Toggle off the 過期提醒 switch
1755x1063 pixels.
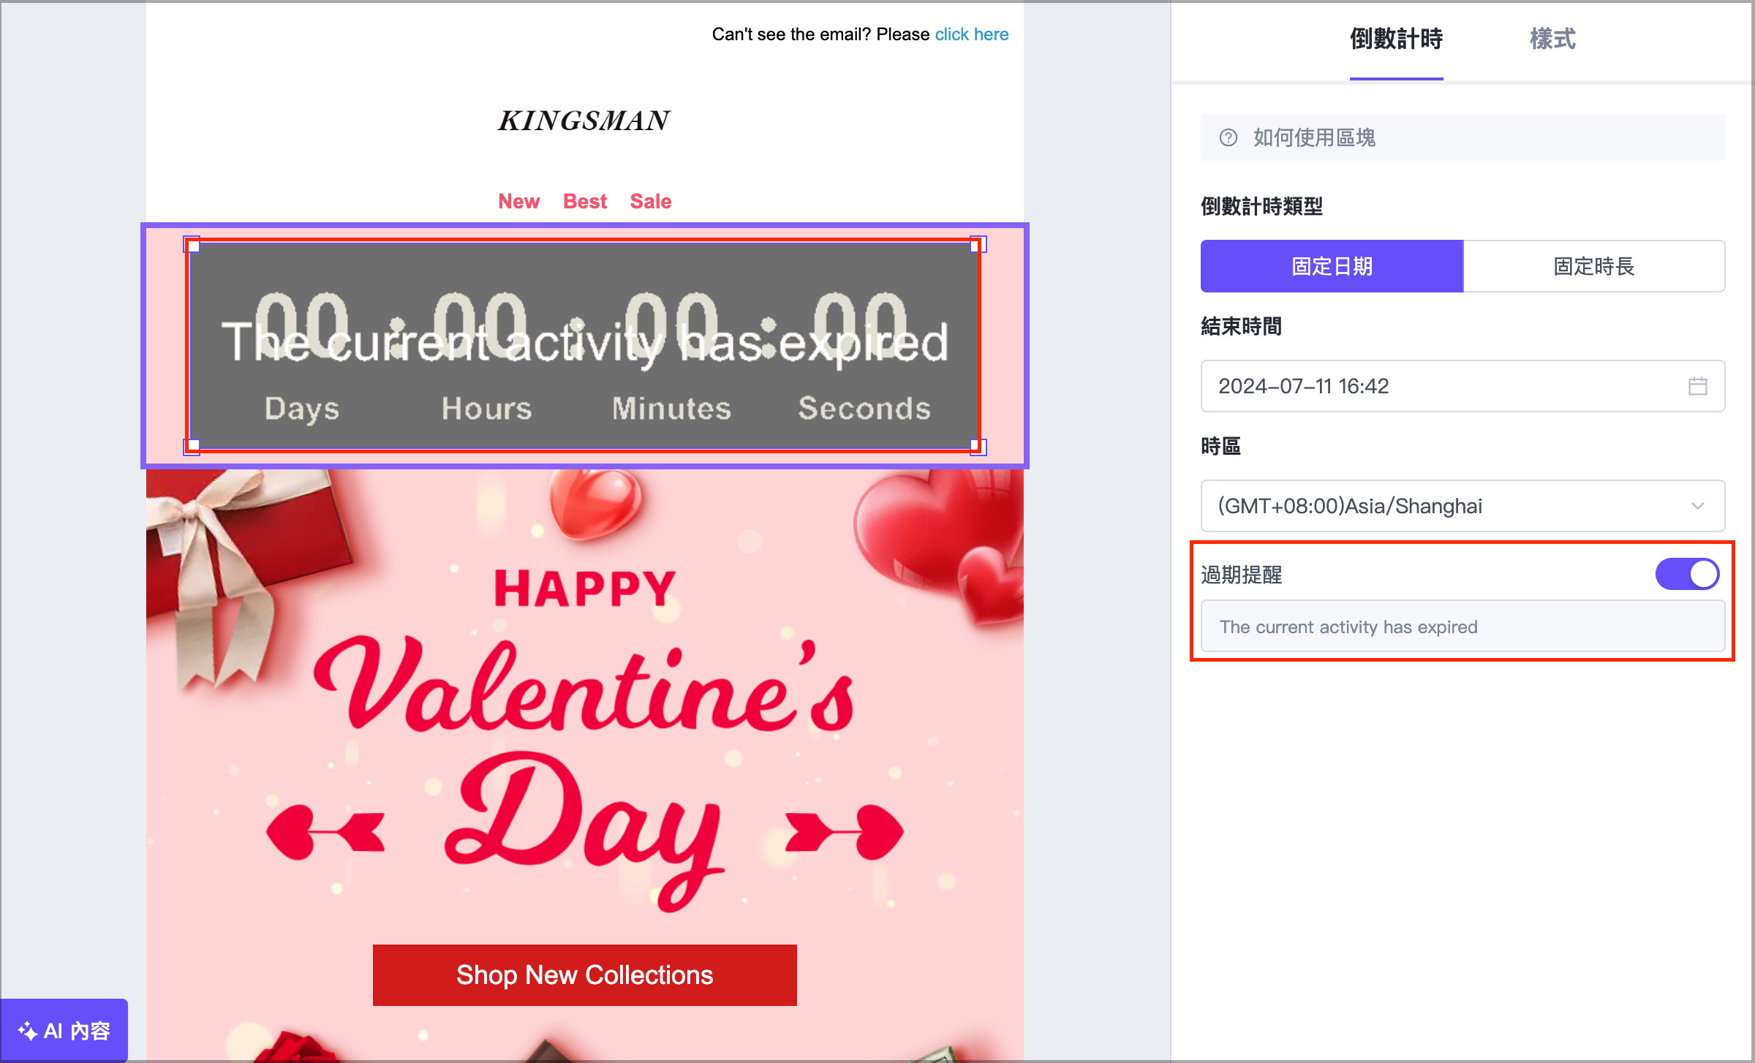tap(1687, 574)
